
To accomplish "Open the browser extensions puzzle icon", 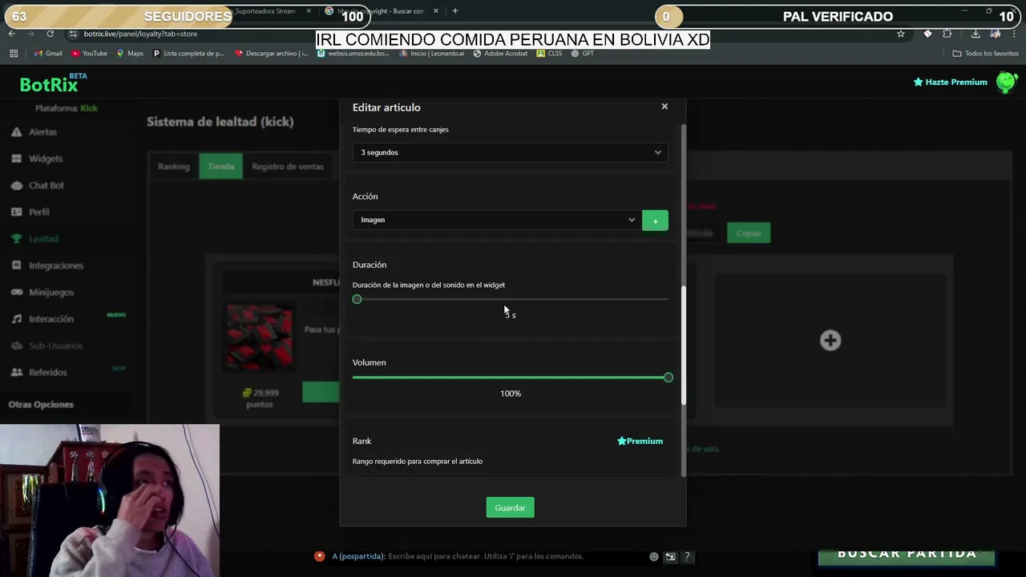I will (947, 34).
